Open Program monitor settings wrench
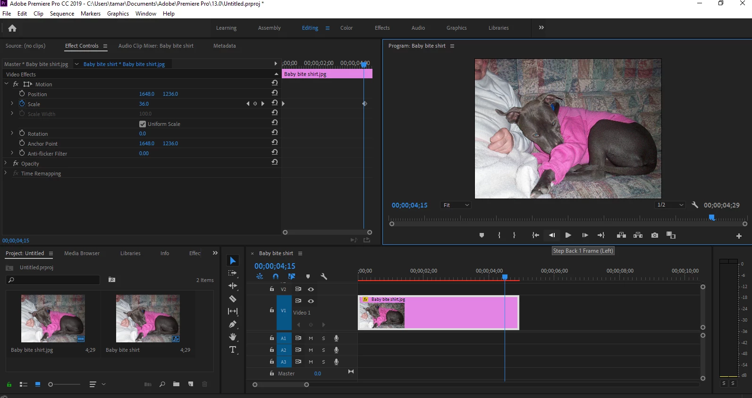752x398 pixels. click(695, 205)
